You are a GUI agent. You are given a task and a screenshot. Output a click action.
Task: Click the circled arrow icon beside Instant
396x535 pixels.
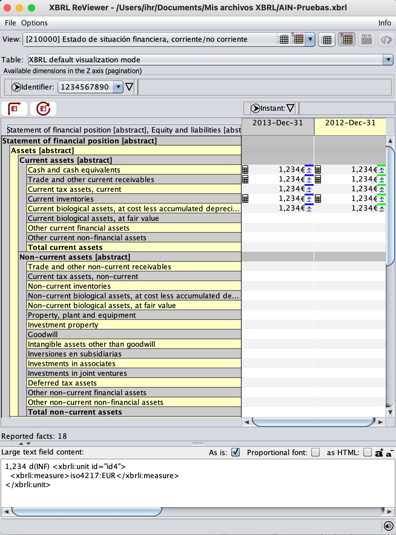click(x=256, y=108)
